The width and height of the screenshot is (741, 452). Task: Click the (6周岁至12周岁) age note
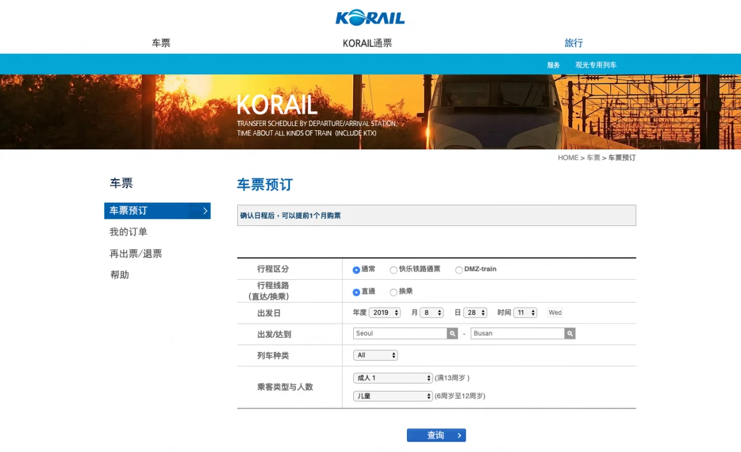(460, 396)
